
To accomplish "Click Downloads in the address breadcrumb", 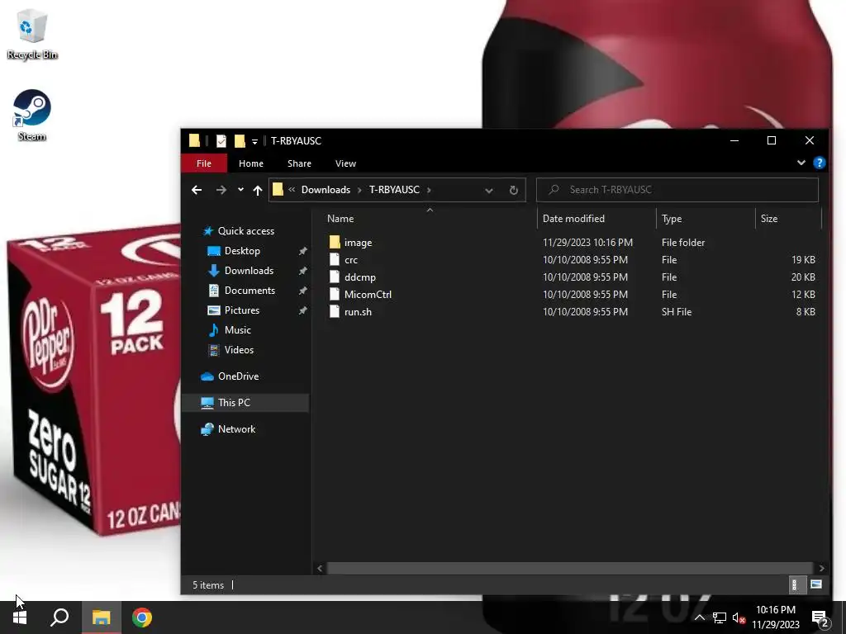I will click(x=326, y=190).
